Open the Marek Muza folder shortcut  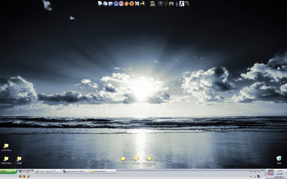6,159
